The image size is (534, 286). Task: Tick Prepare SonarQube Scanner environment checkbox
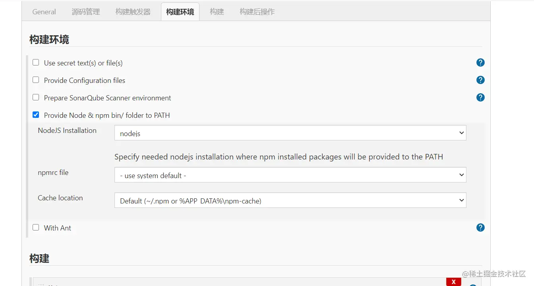[36, 98]
